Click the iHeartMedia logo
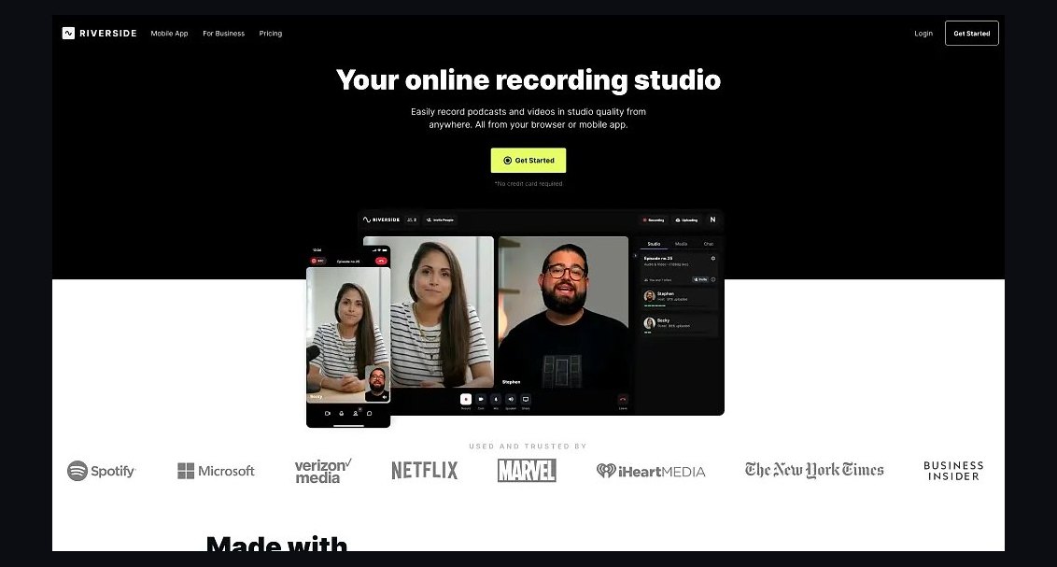 (x=651, y=471)
